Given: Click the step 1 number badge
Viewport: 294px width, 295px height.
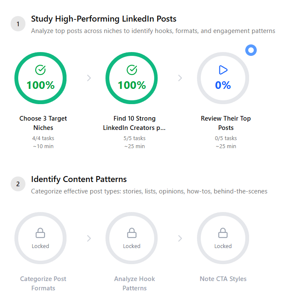Looking at the screenshot, I should (18, 24).
